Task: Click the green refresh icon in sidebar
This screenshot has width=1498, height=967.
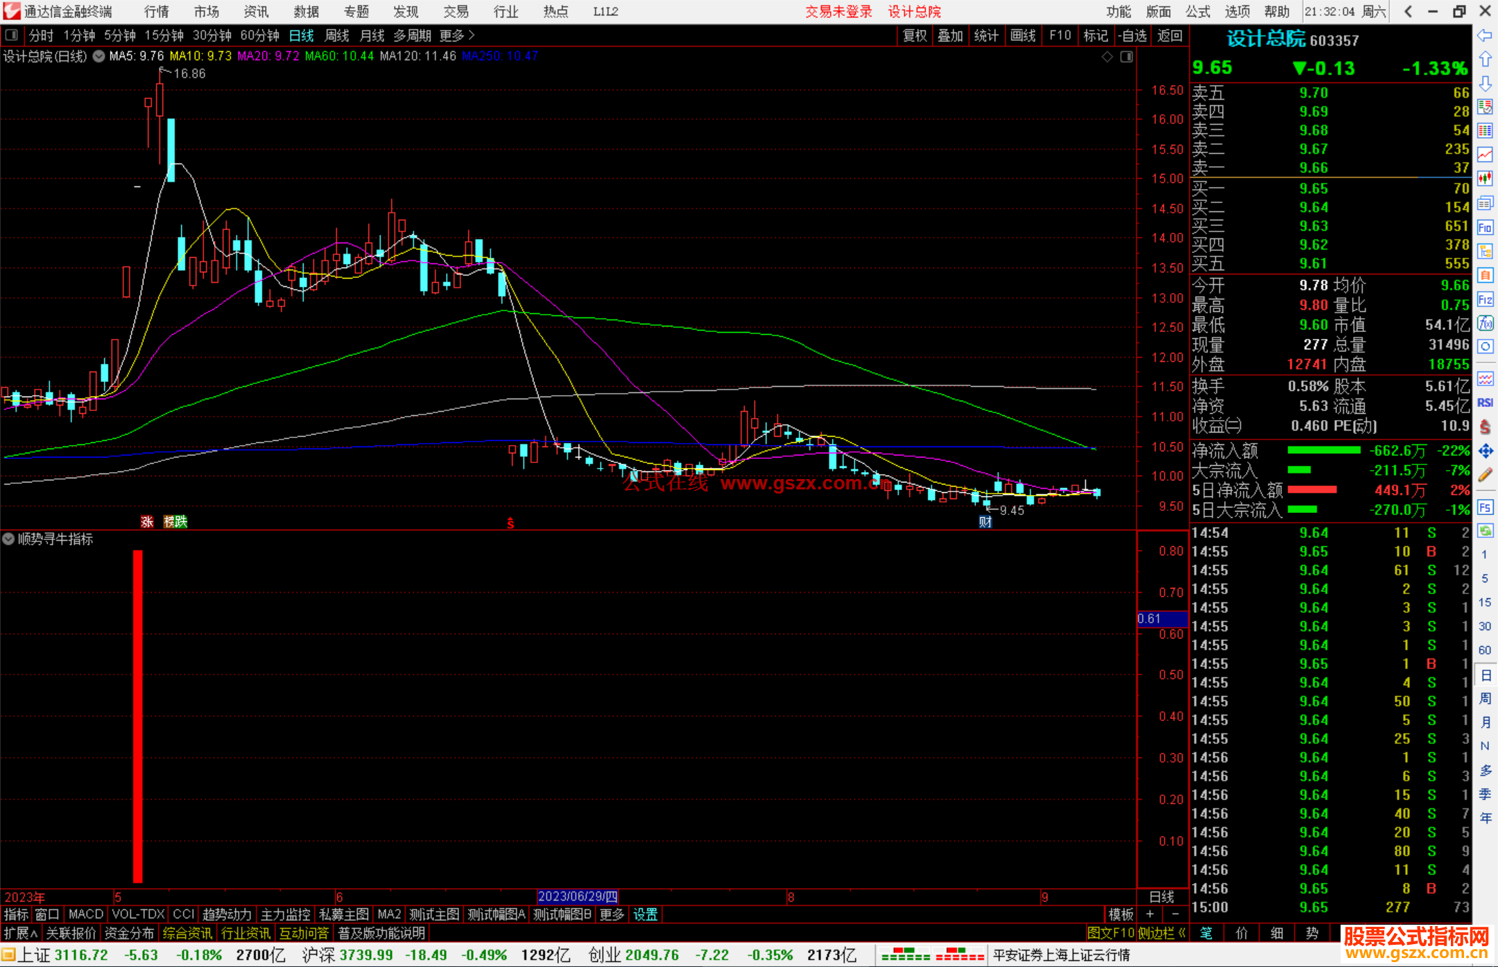Action: point(1485,531)
